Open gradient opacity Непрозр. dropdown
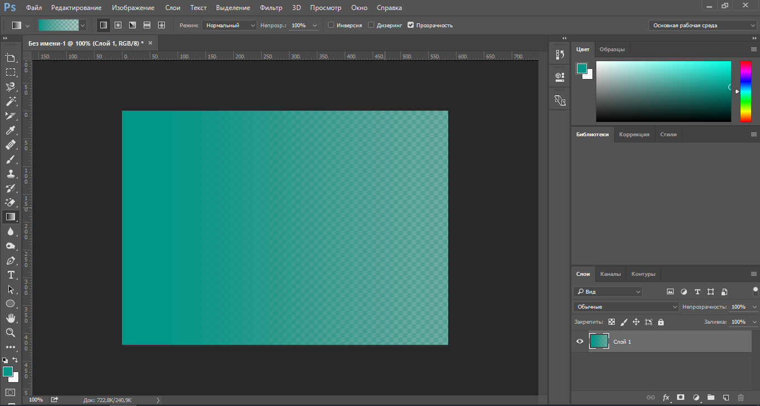 pos(315,26)
